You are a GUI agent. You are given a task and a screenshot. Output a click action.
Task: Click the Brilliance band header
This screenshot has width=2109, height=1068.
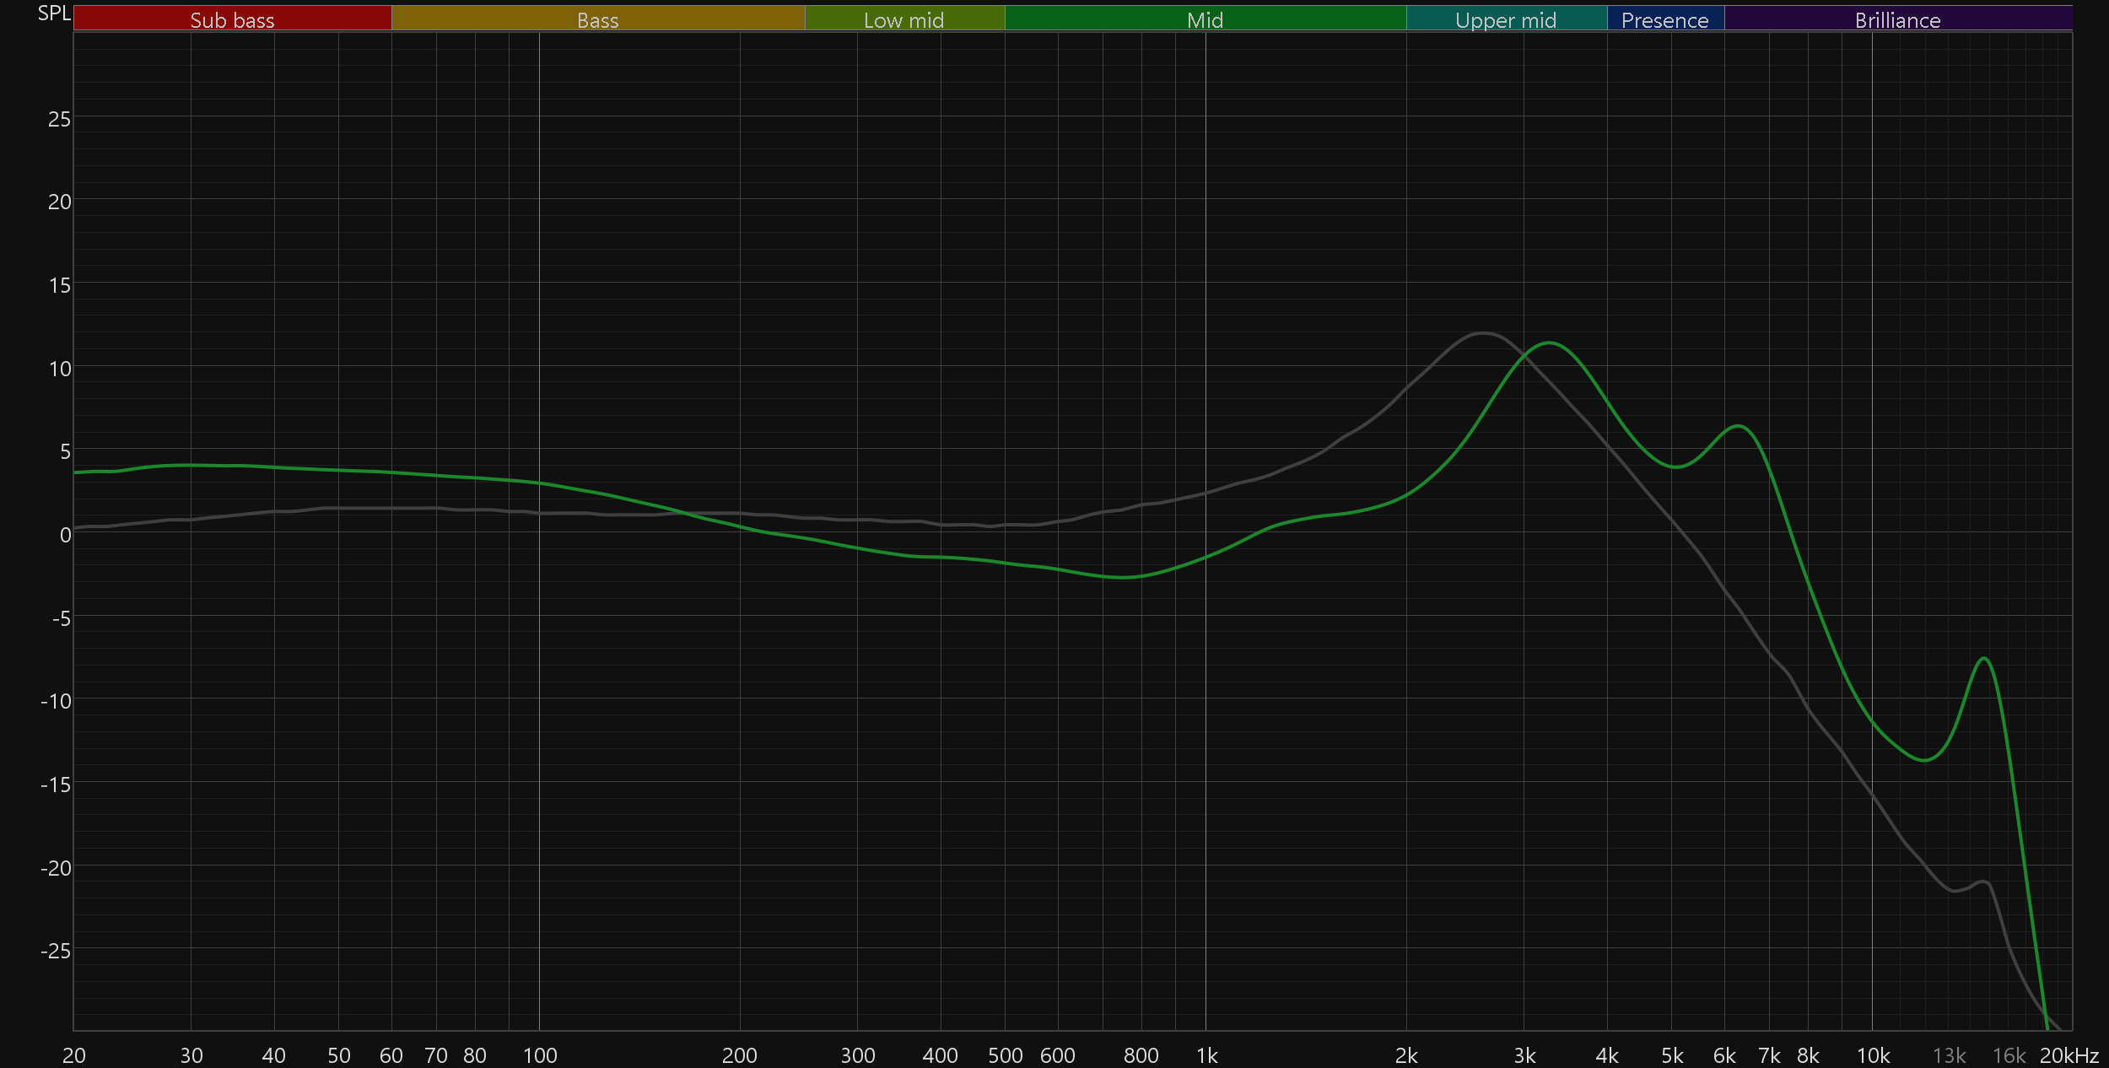[1897, 19]
